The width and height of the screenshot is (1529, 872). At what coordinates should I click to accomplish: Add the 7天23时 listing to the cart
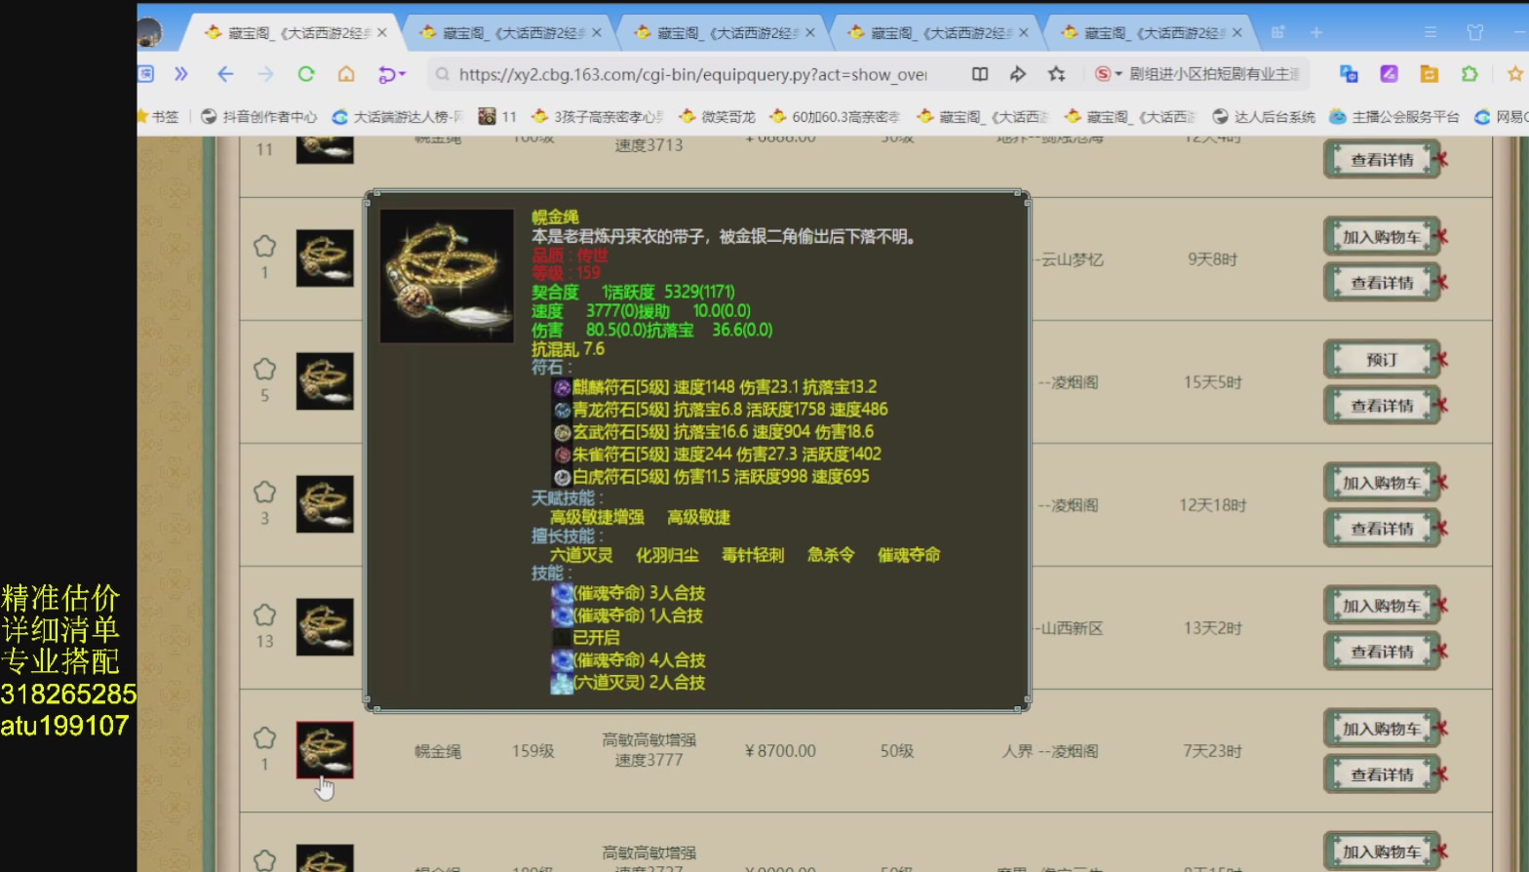(x=1382, y=729)
